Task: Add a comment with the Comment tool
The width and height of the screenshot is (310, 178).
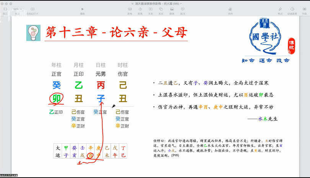Action: [x=183, y=9]
